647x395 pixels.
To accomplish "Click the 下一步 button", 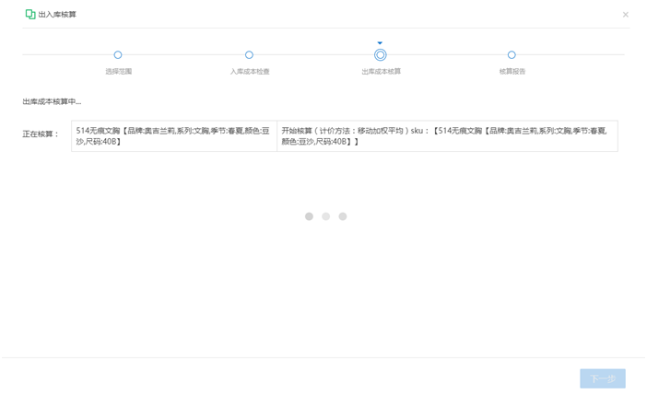I will (603, 378).
